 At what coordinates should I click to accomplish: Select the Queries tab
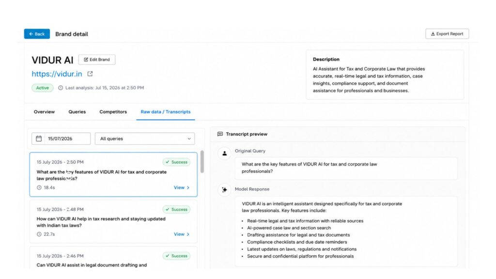pyautogui.click(x=77, y=112)
